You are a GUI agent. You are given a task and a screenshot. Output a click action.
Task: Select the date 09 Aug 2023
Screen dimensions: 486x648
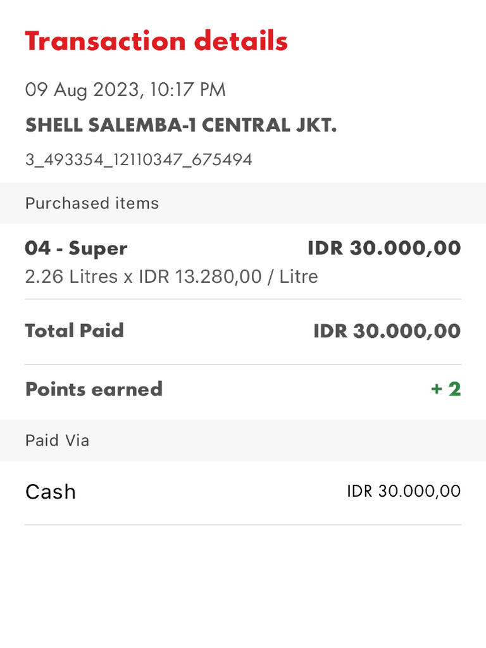pyautogui.click(x=81, y=90)
